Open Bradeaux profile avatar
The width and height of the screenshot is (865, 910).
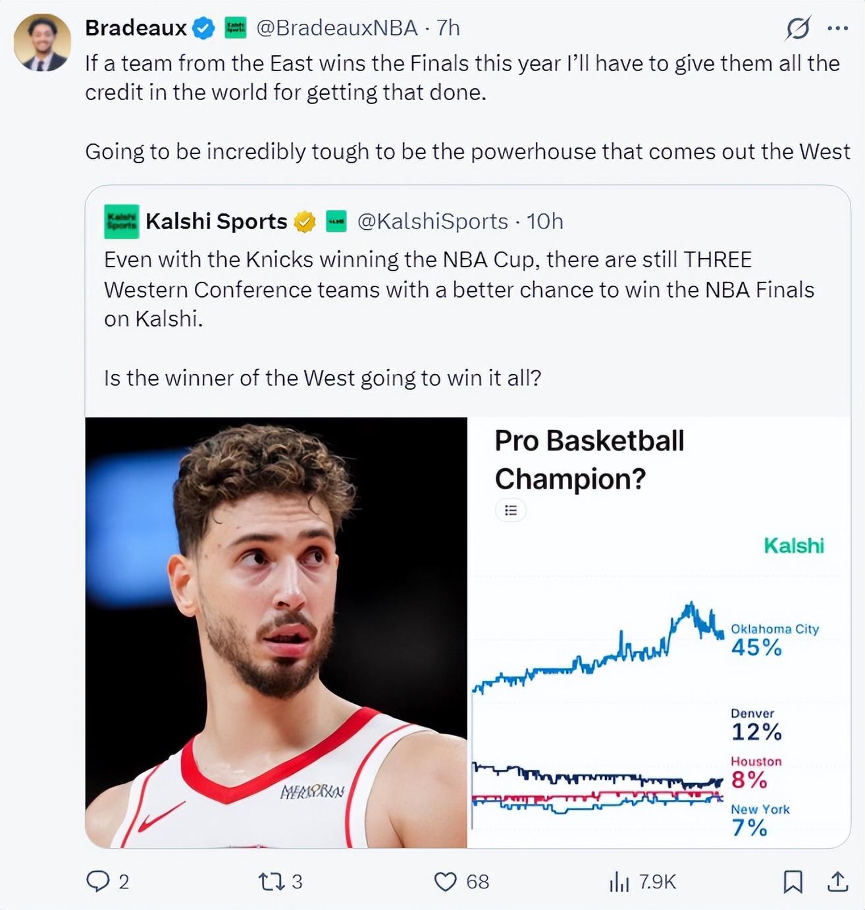42,42
